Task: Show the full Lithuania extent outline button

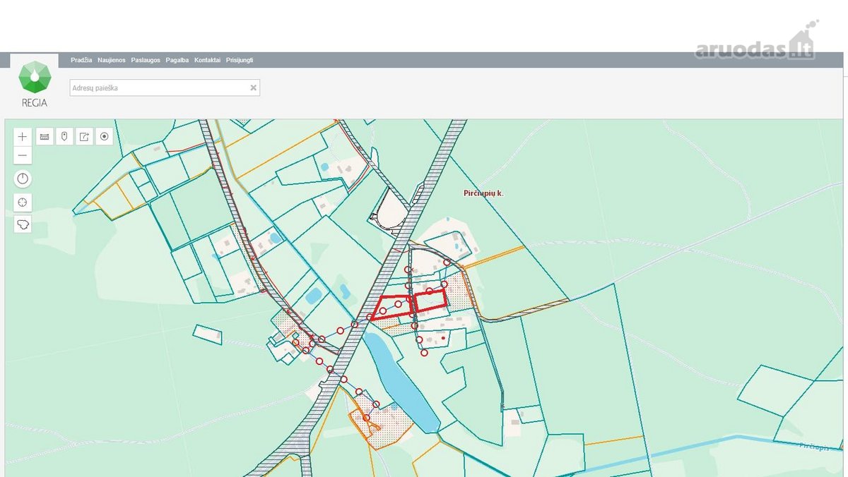Action: tap(23, 225)
